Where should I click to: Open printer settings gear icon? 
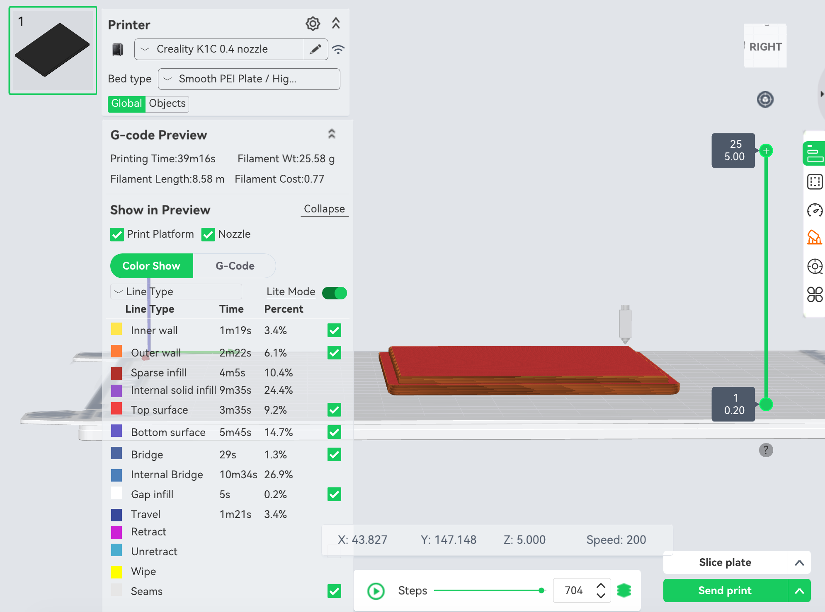pyautogui.click(x=313, y=24)
